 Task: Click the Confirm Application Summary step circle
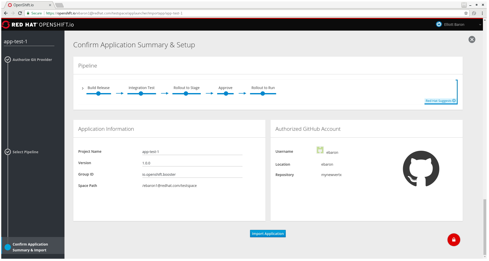(8, 247)
